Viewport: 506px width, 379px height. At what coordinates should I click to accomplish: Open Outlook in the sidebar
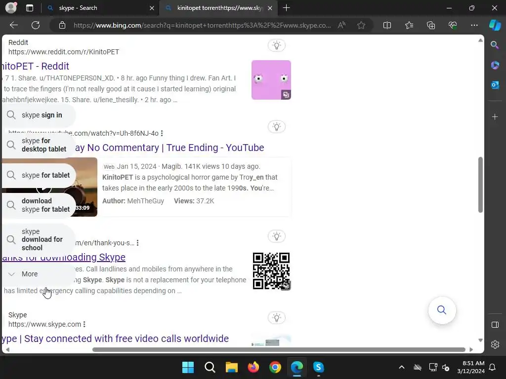point(495,85)
